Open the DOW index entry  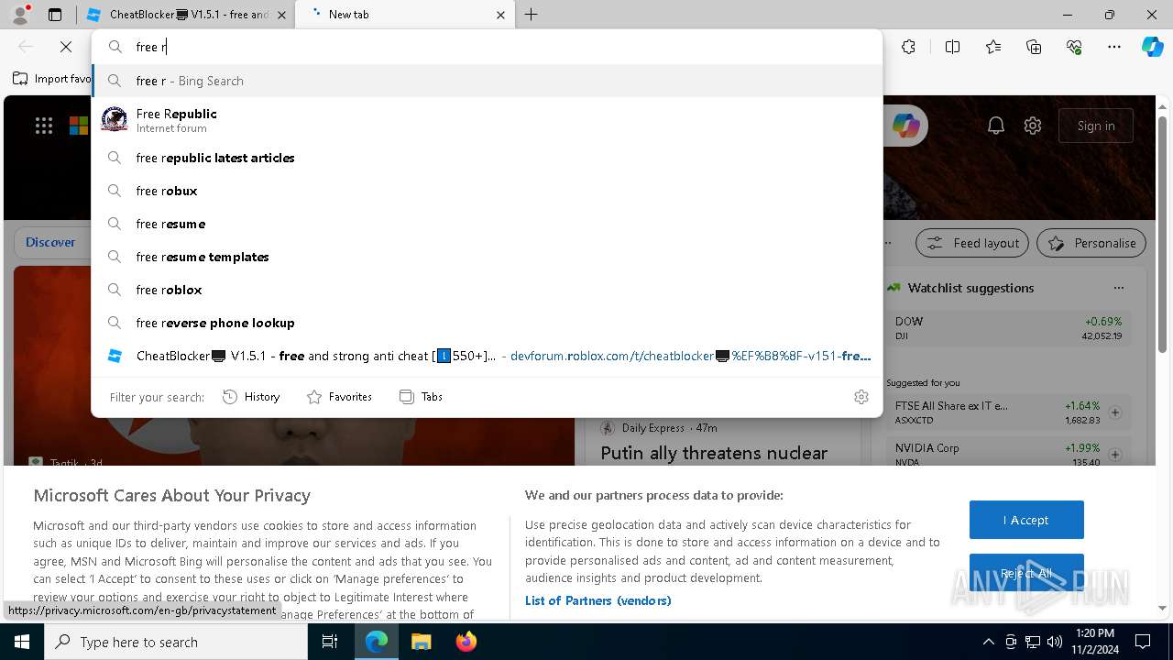(x=1008, y=328)
